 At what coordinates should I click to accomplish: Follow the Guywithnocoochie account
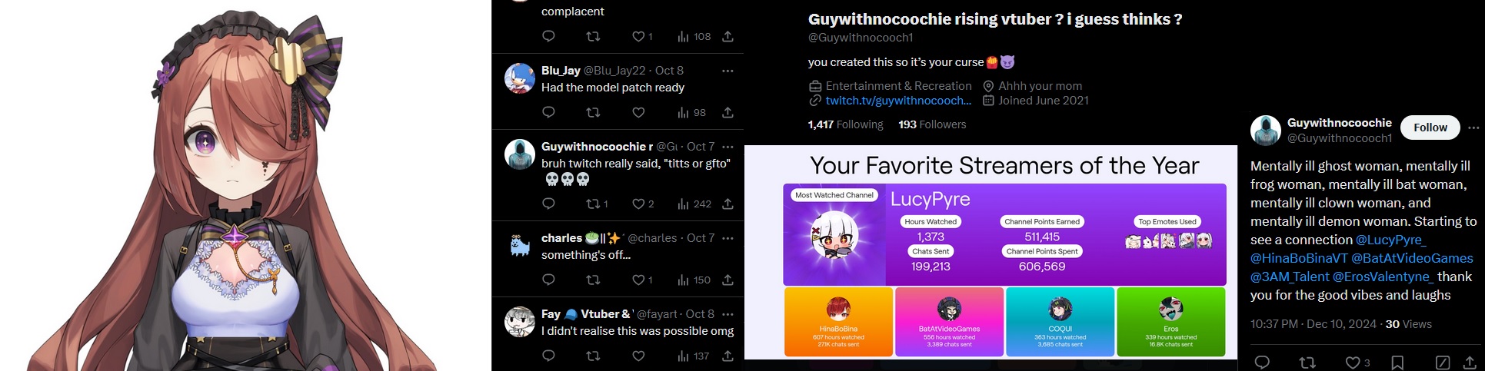pyautogui.click(x=1430, y=128)
